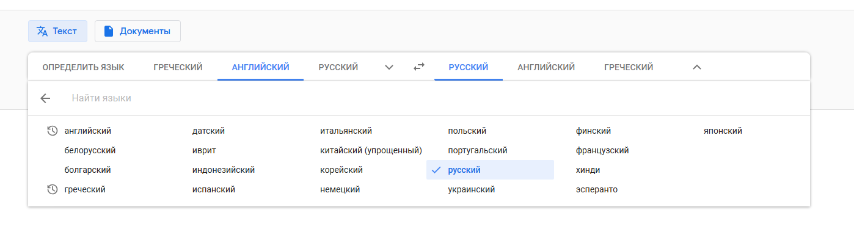Click the swap languages arrows icon
Image resolution: width=854 pixels, height=229 pixels.
pyautogui.click(x=418, y=67)
